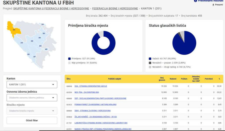Screen dimensions: 225x131
Task: Click percentage 20,22 in NES, PDA row
Action: 219,92
